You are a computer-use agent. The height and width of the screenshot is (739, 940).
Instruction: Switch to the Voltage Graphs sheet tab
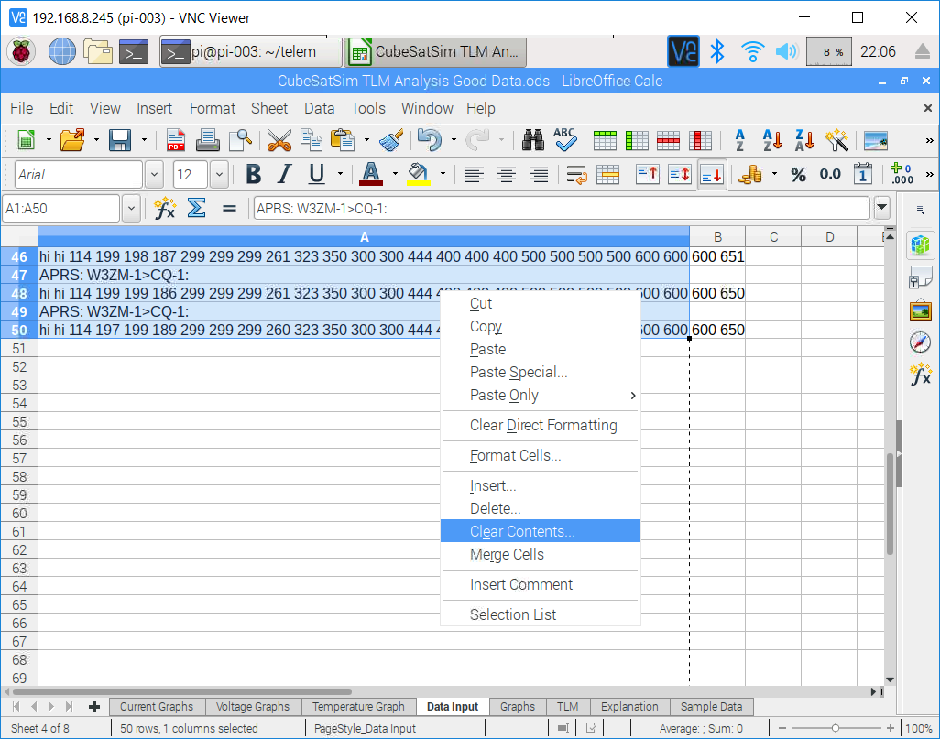[254, 707]
